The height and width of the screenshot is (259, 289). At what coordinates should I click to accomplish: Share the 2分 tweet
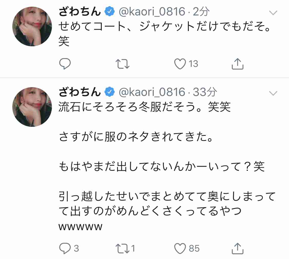coord(237,64)
